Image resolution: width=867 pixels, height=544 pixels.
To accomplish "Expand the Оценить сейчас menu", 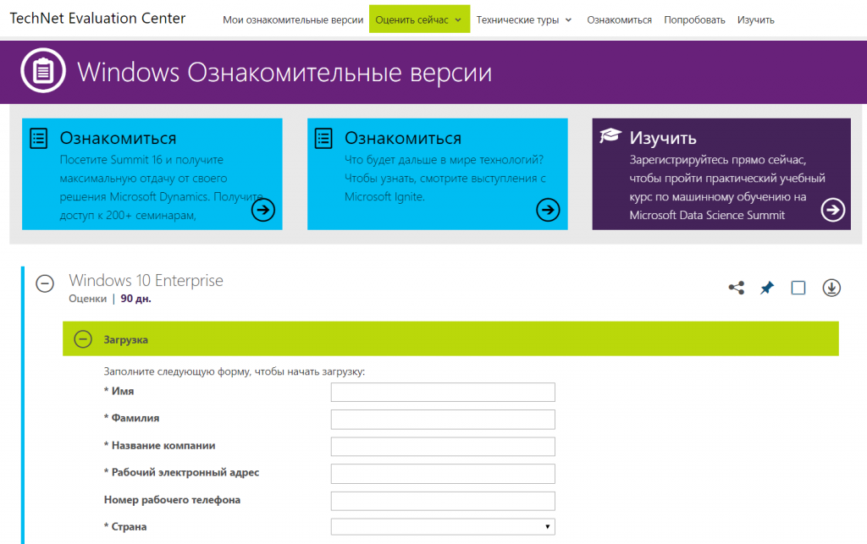I will 419,19.
